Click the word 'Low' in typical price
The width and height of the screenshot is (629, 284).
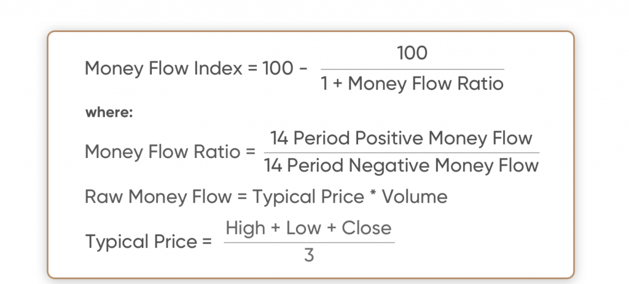tap(303, 228)
